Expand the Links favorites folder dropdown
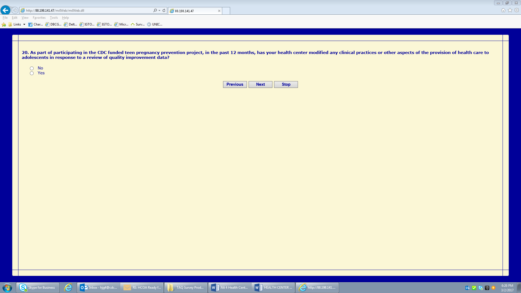This screenshot has width=521, height=293. pyautogui.click(x=24, y=24)
